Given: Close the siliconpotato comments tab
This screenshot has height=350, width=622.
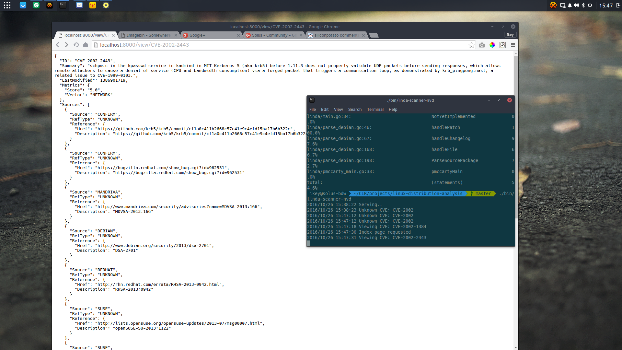Looking at the screenshot, I should [363, 35].
